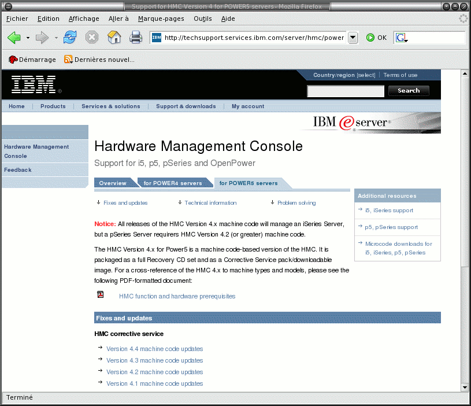This screenshot has width=471, height=406.
Task: Open i5, iSeries support link
Action: tap(389, 211)
